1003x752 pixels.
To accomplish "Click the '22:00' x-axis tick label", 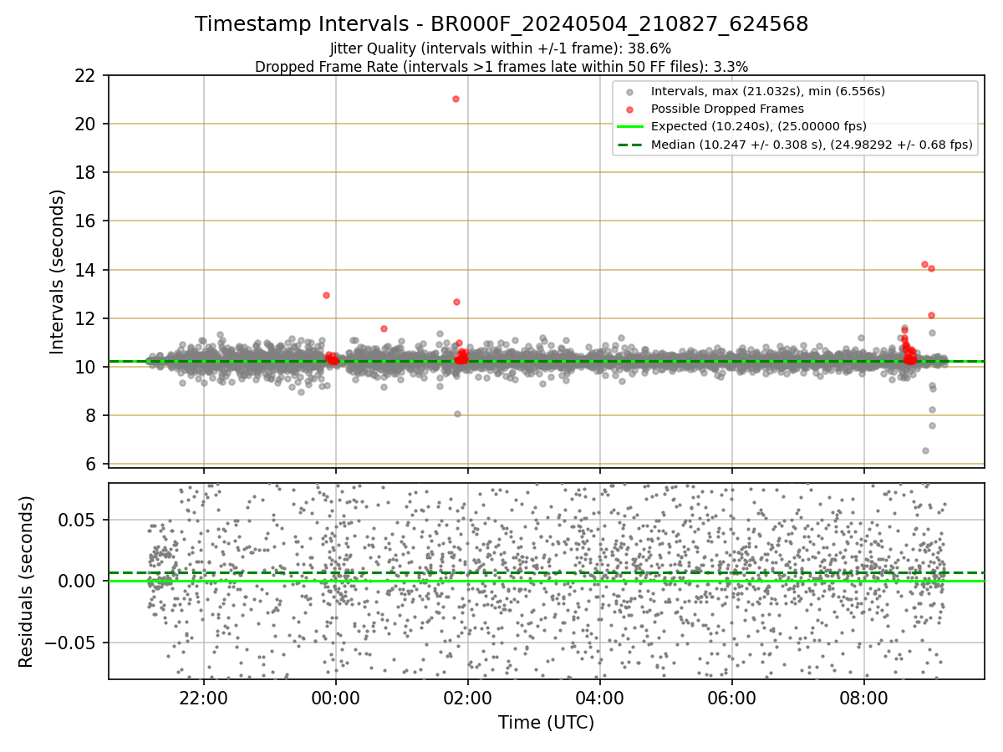I will (x=204, y=699).
